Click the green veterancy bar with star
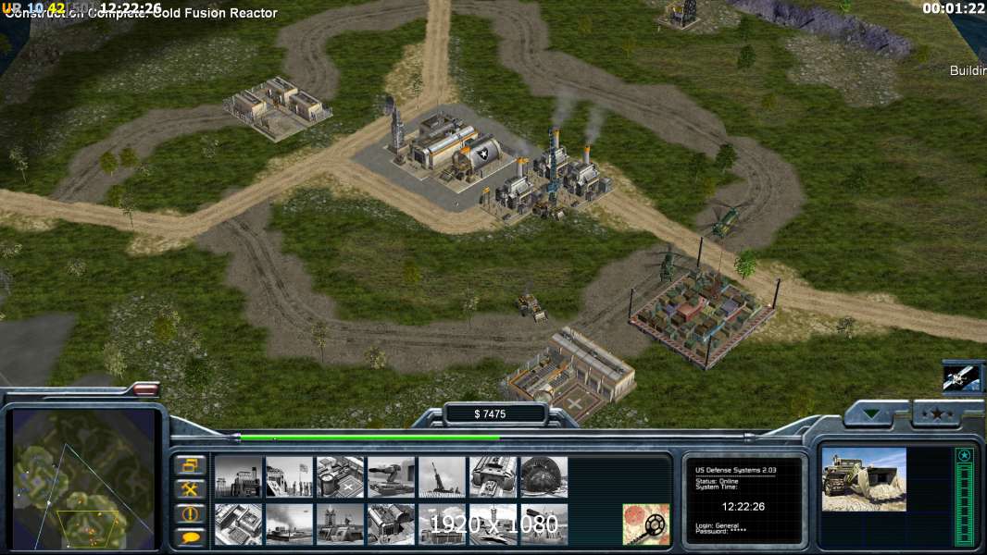 (x=964, y=495)
